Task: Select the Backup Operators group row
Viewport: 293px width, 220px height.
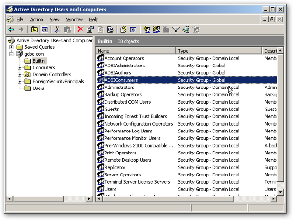Action: pyautogui.click(x=187, y=95)
